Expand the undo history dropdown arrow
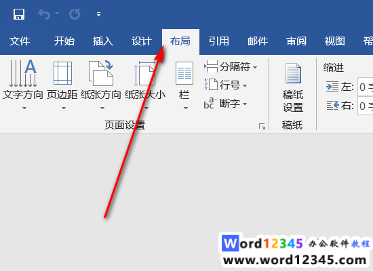This screenshot has height=271, width=373. (x=57, y=14)
